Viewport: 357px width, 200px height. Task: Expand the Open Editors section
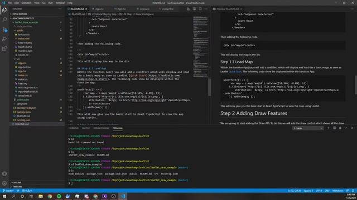[x=20, y=14]
